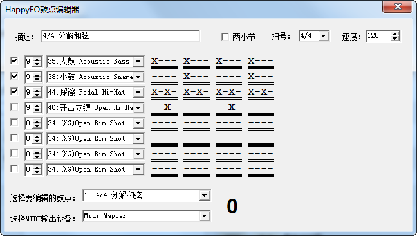Uncheck the 38:小鼓 Acoustic Snare row checkbox
This screenshot has width=417, height=236.
[x=14, y=77]
